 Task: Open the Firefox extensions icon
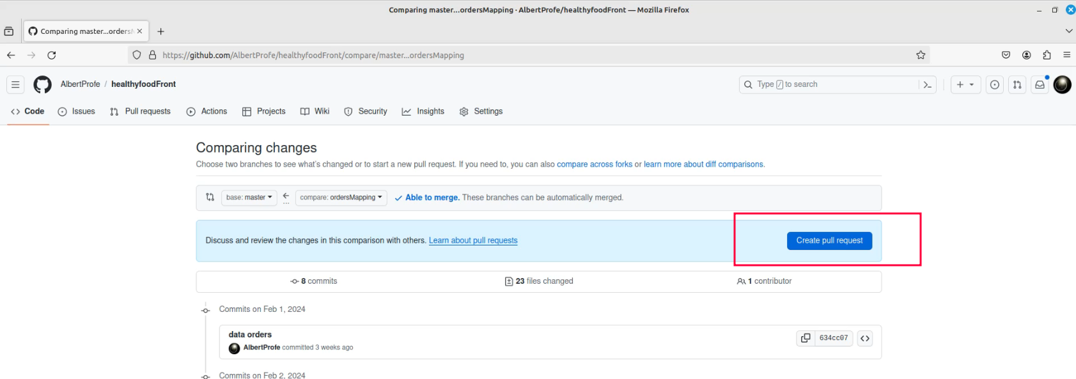coord(1047,55)
